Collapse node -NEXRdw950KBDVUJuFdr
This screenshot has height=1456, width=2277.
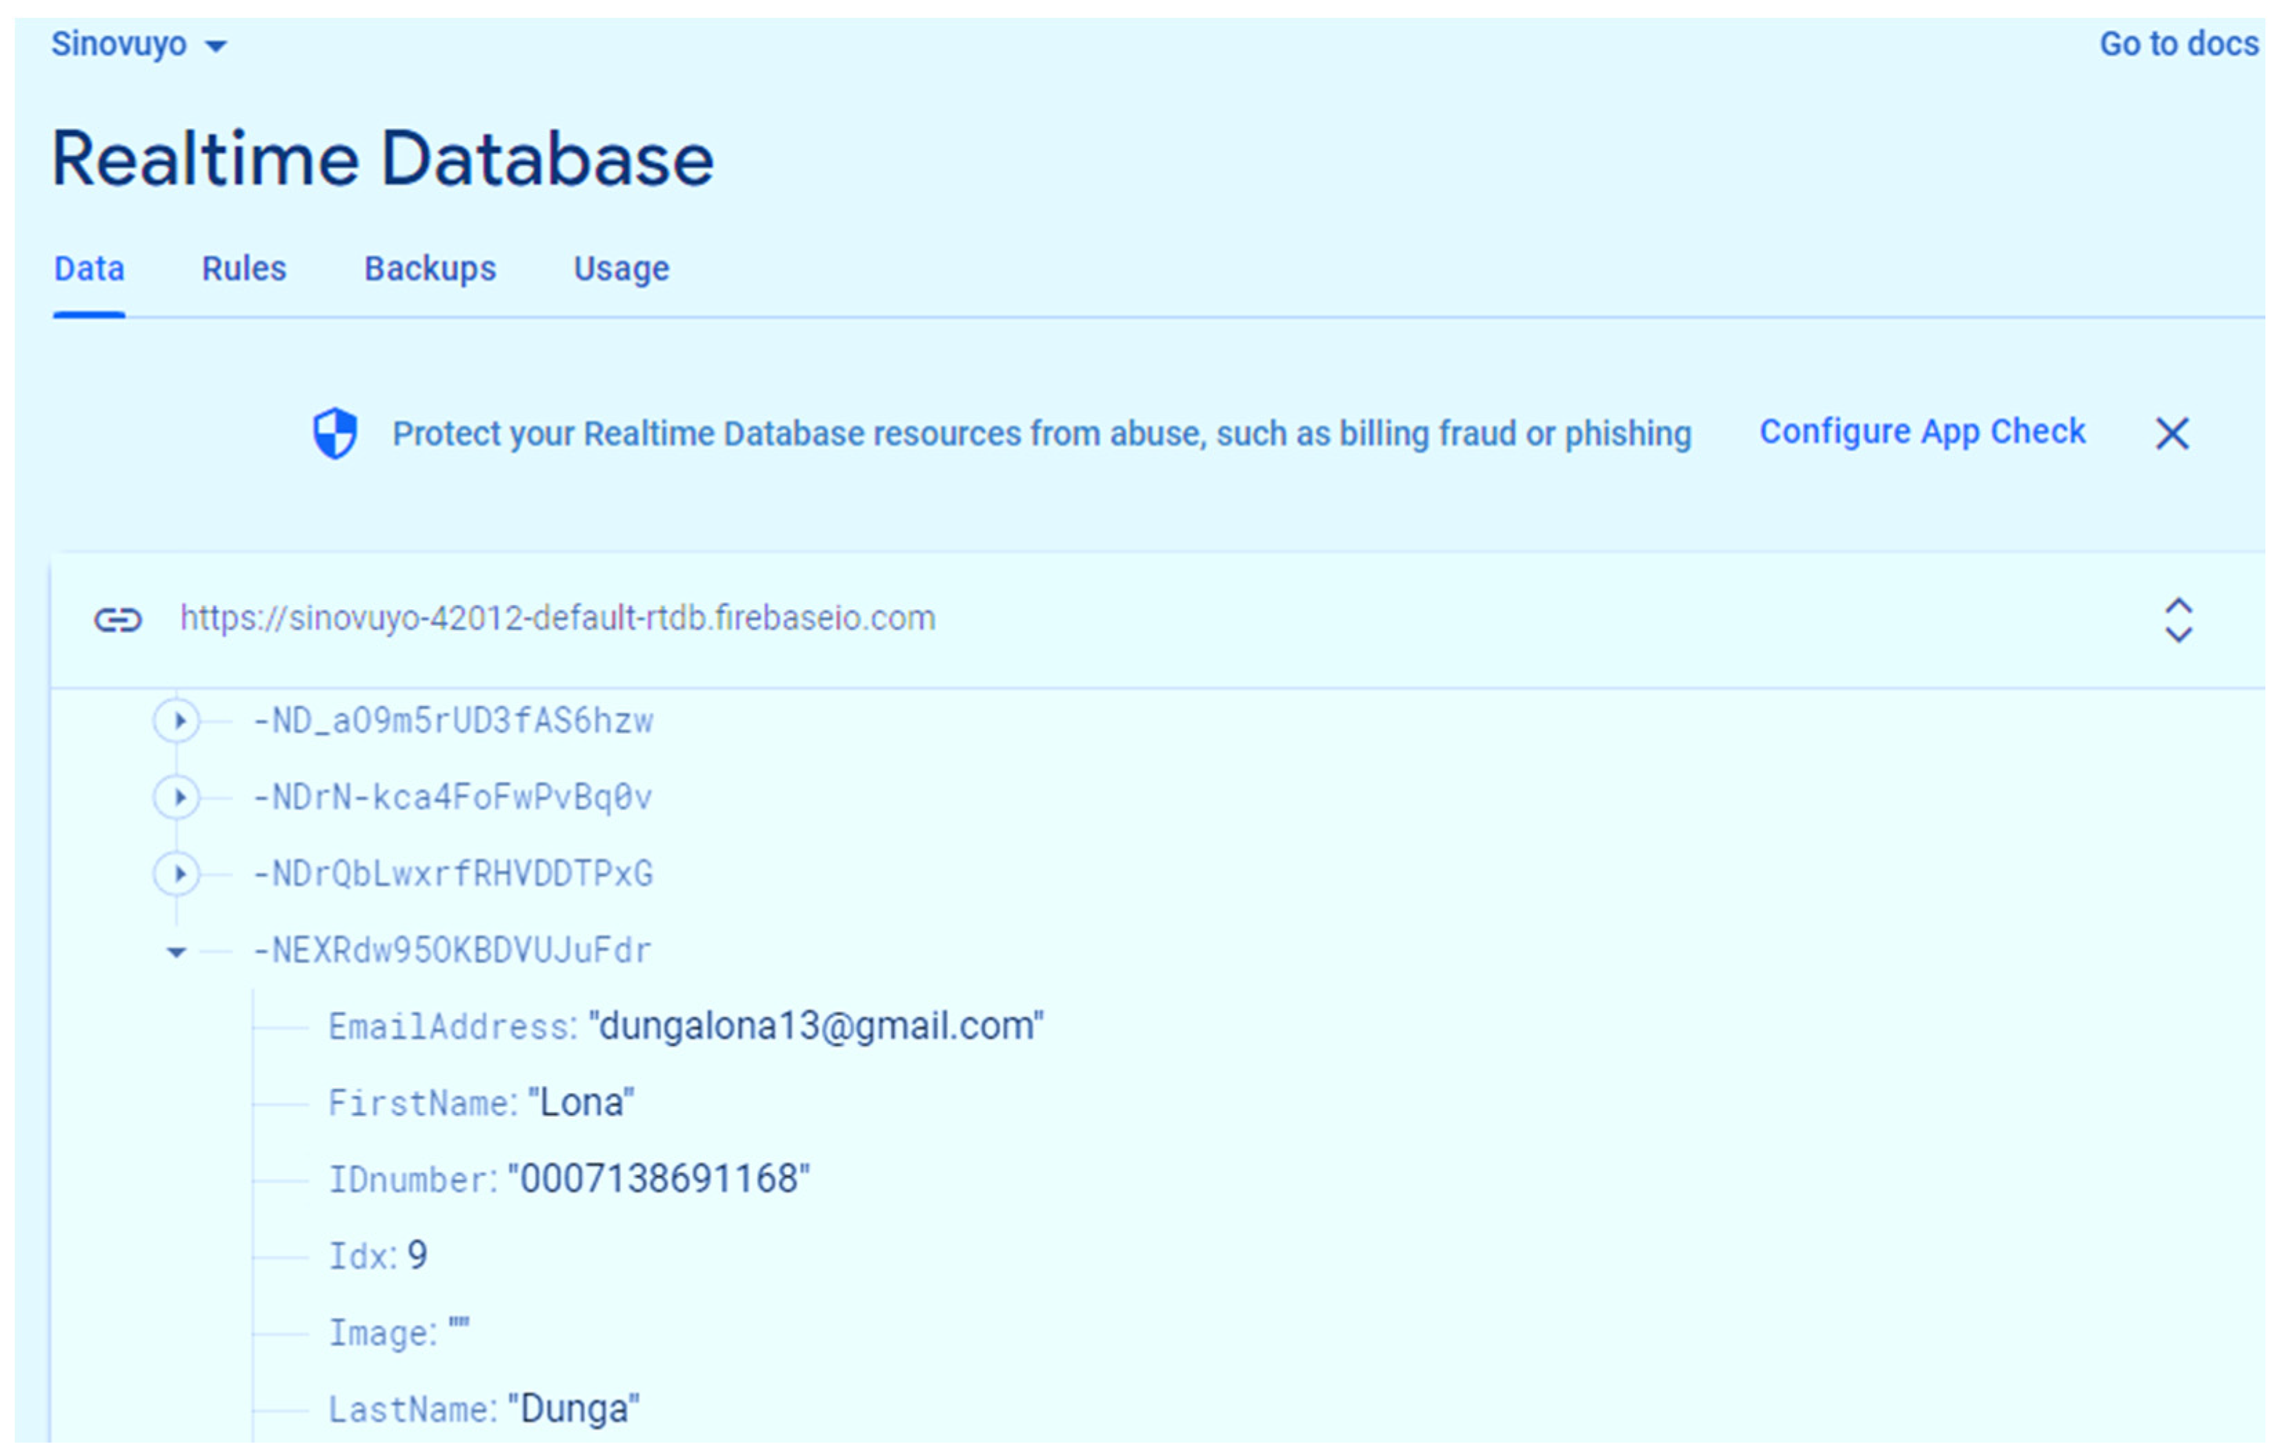click(x=176, y=951)
